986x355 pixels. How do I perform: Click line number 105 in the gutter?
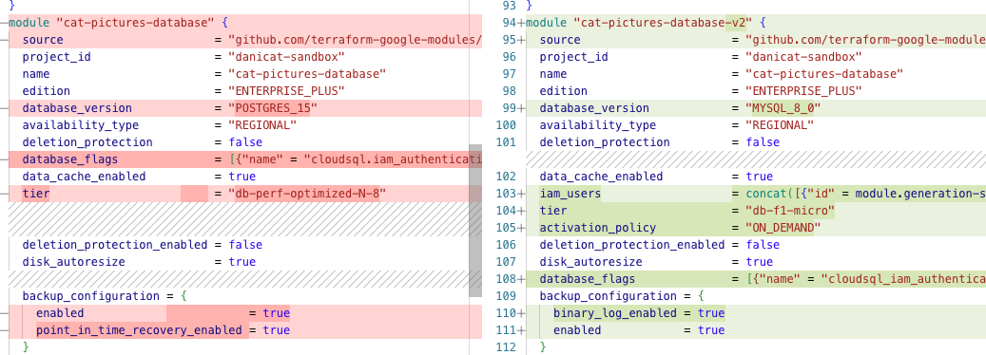506,228
